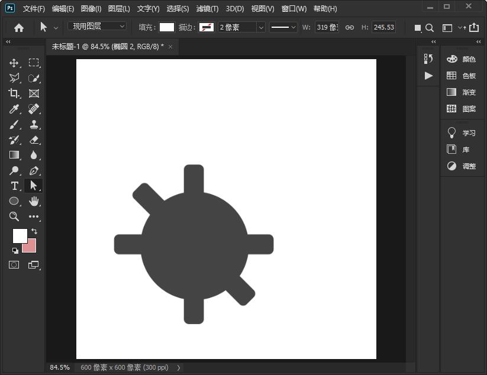Select the Eyedropper tool
This screenshot has height=375, width=487.
[14, 109]
